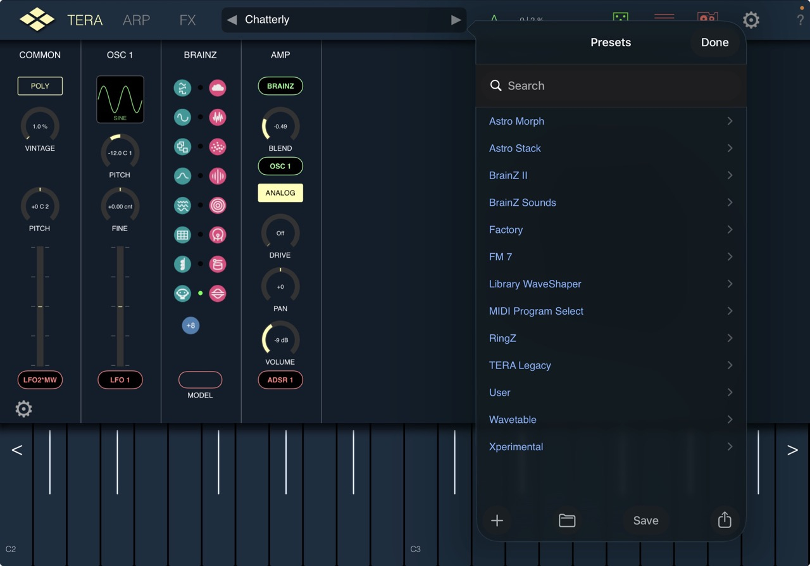Expand the Factory folder chevron

[x=730, y=229]
